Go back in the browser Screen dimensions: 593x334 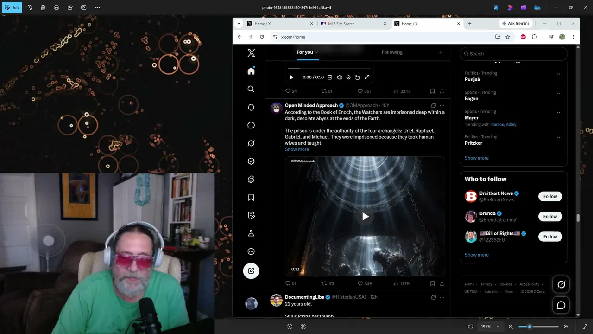(x=240, y=37)
